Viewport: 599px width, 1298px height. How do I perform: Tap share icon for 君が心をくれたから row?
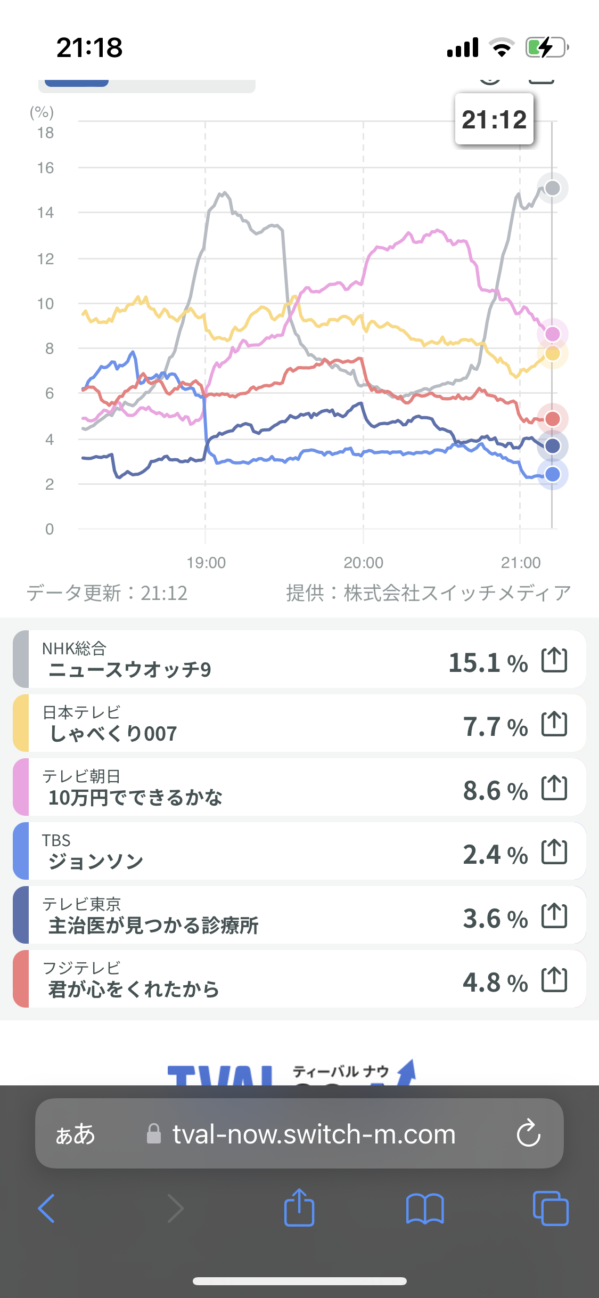(x=554, y=980)
